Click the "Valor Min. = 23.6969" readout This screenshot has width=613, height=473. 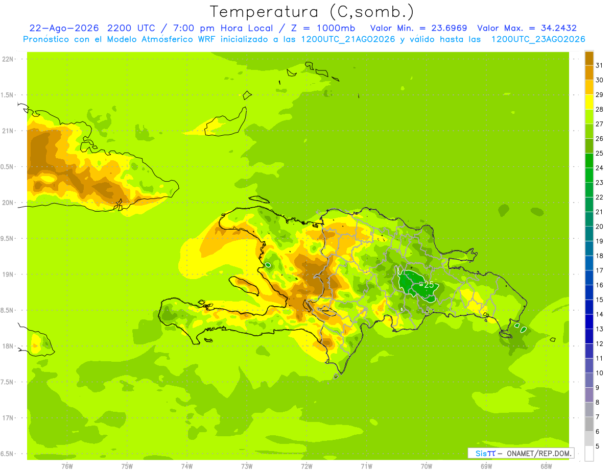[x=418, y=28]
